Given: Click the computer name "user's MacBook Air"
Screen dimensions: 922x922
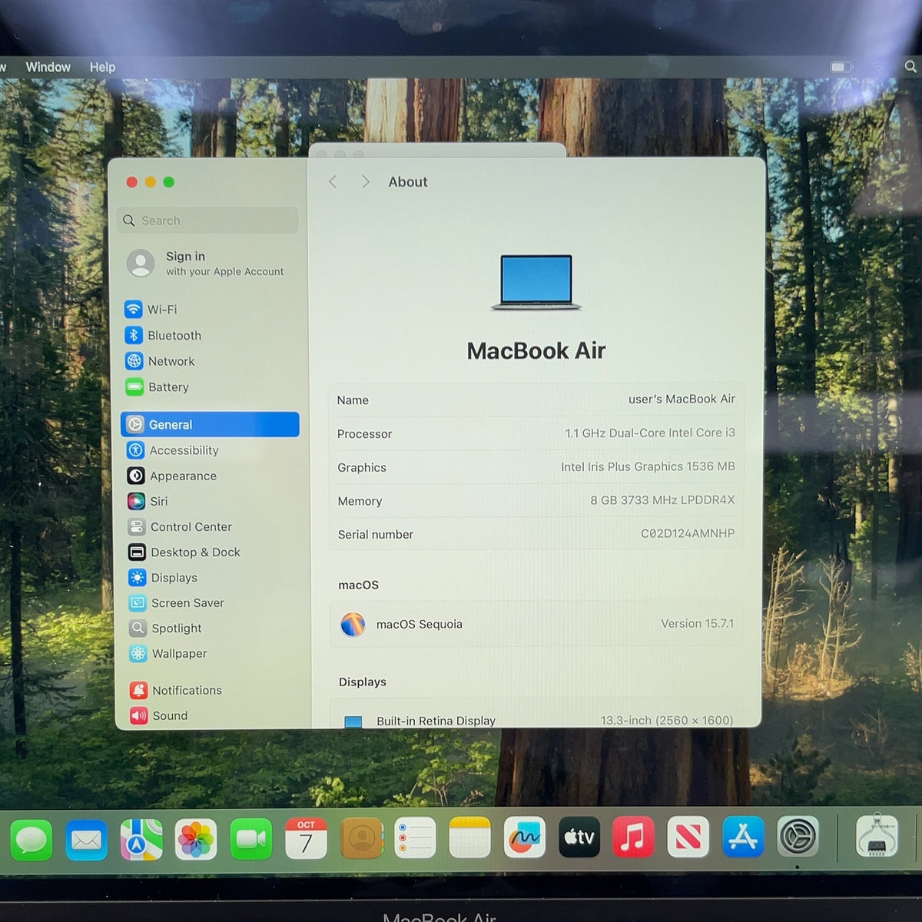Looking at the screenshot, I should 682,399.
